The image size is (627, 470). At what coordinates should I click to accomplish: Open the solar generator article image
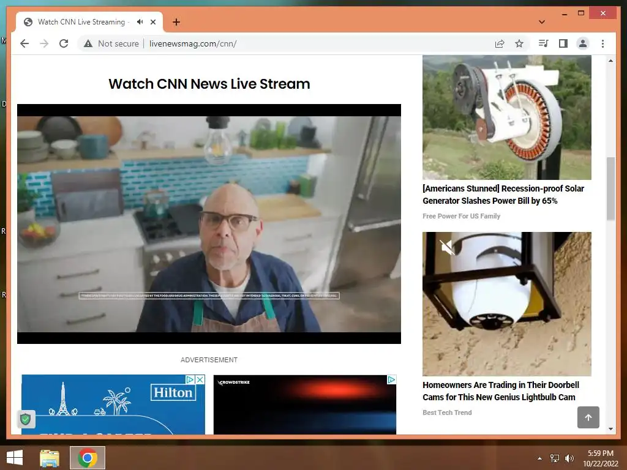click(x=506, y=117)
